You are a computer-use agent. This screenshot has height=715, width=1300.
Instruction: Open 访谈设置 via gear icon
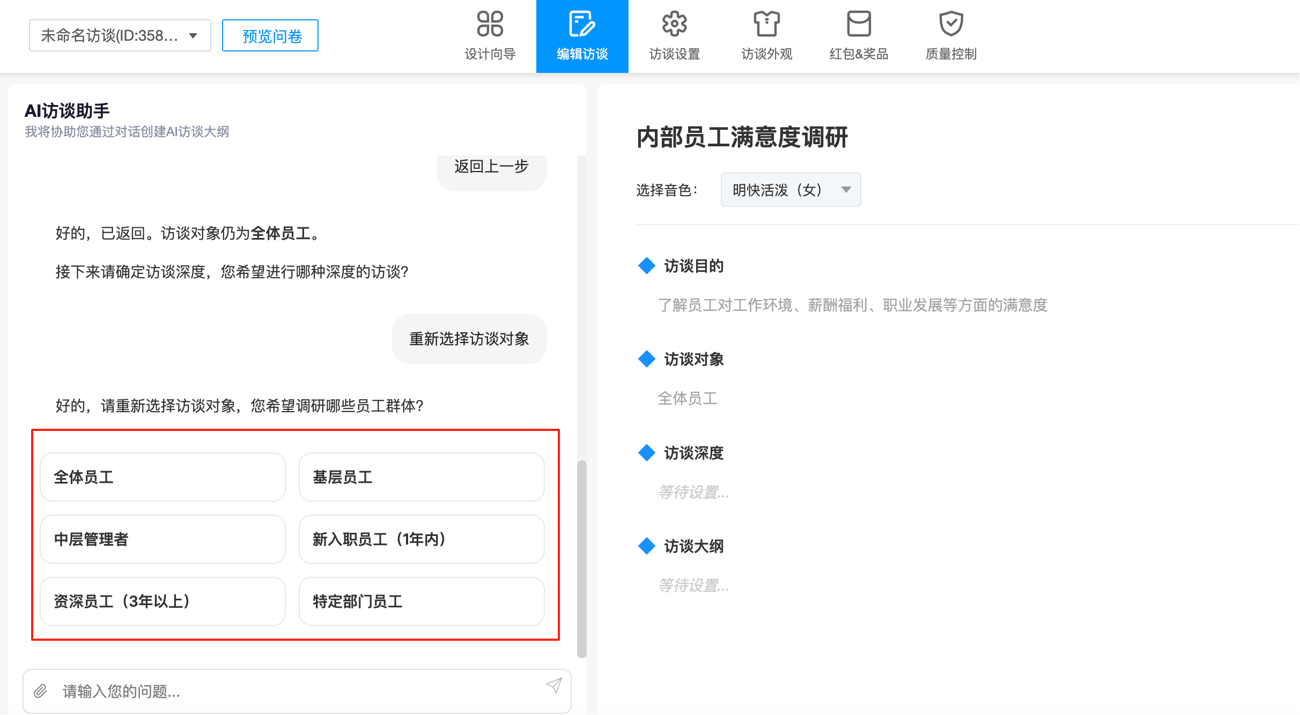click(674, 24)
